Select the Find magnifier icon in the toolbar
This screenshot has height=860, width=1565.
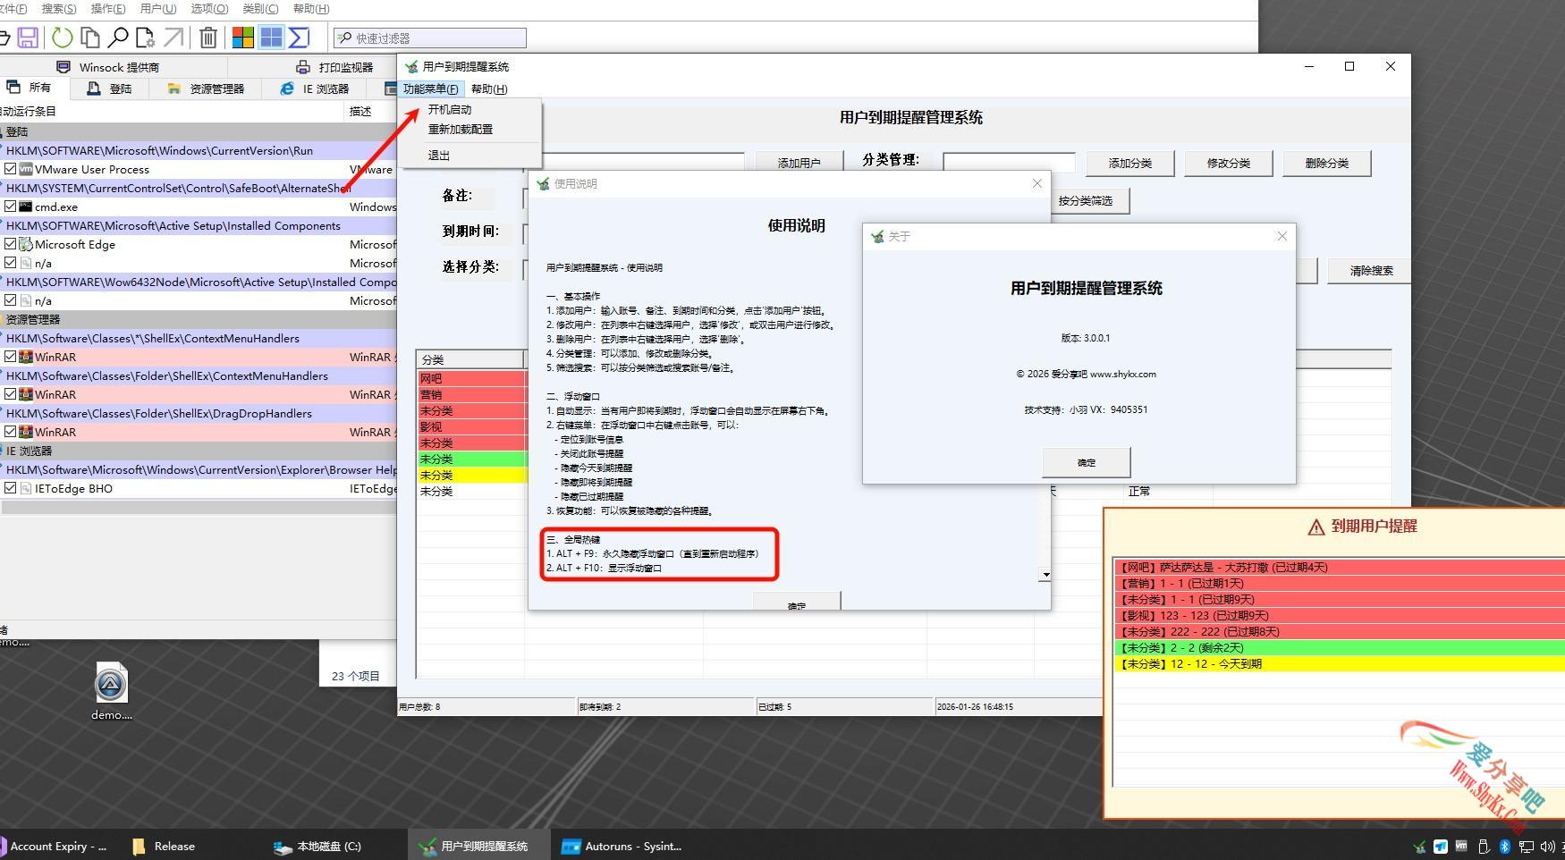pyautogui.click(x=119, y=38)
